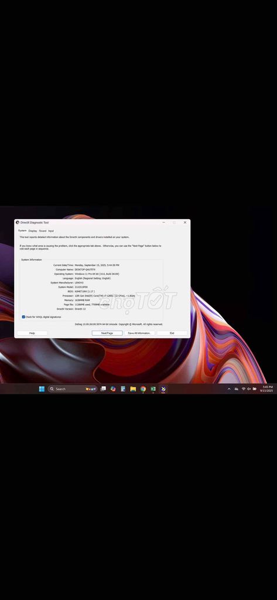Click the Next Page button
Screen dimensions: 277x600
[x=107, y=333]
